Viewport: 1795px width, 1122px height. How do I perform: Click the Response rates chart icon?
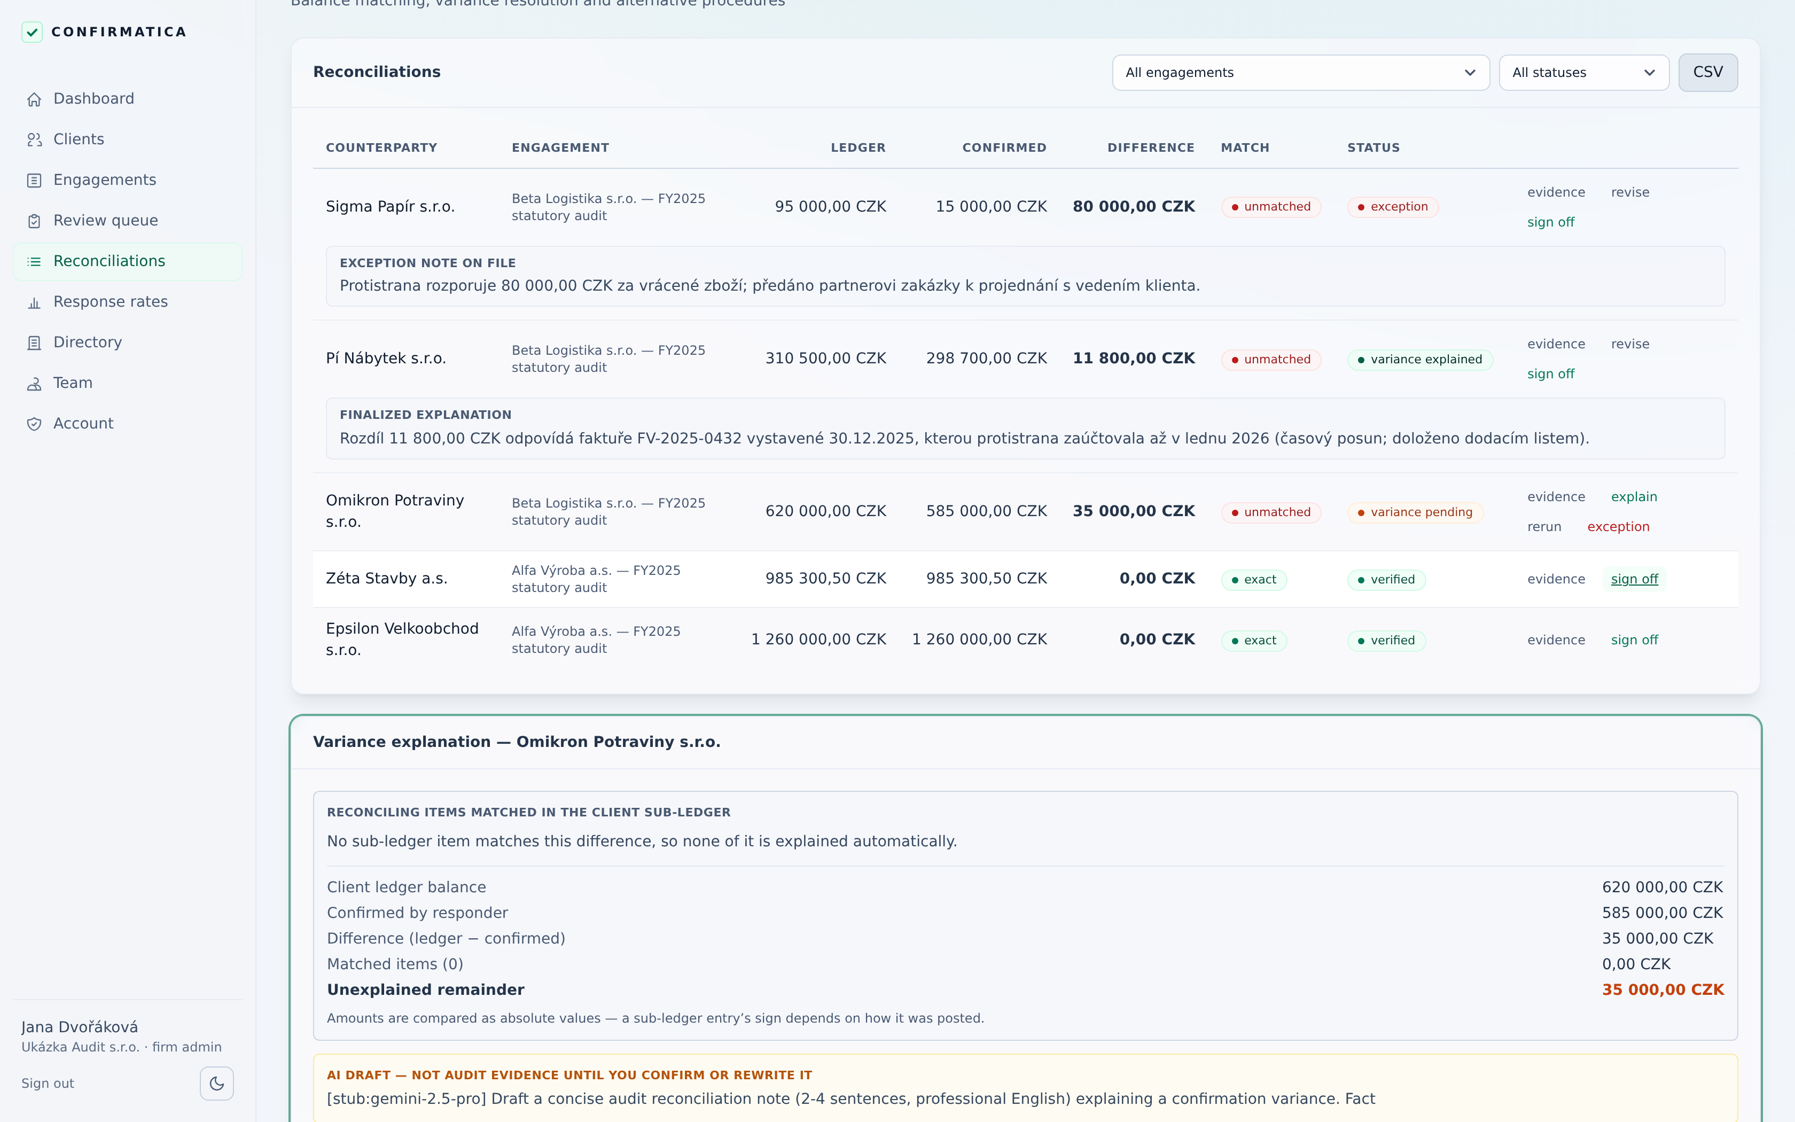pyautogui.click(x=34, y=302)
